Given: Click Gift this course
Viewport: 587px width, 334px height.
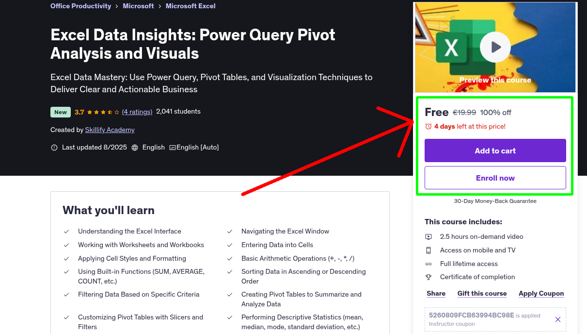Looking at the screenshot, I should [482, 294].
